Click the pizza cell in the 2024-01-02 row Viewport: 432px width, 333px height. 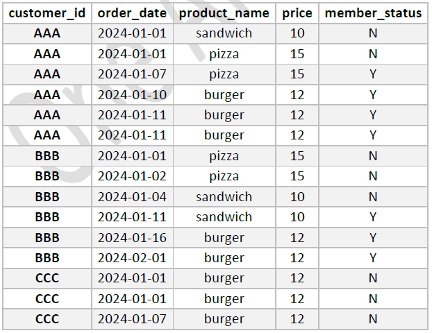click(x=224, y=176)
